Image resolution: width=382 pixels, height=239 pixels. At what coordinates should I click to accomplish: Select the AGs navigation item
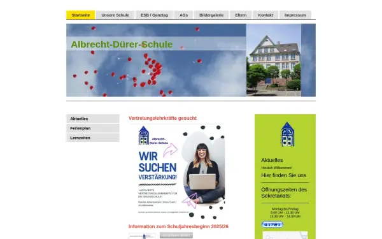pos(184,15)
